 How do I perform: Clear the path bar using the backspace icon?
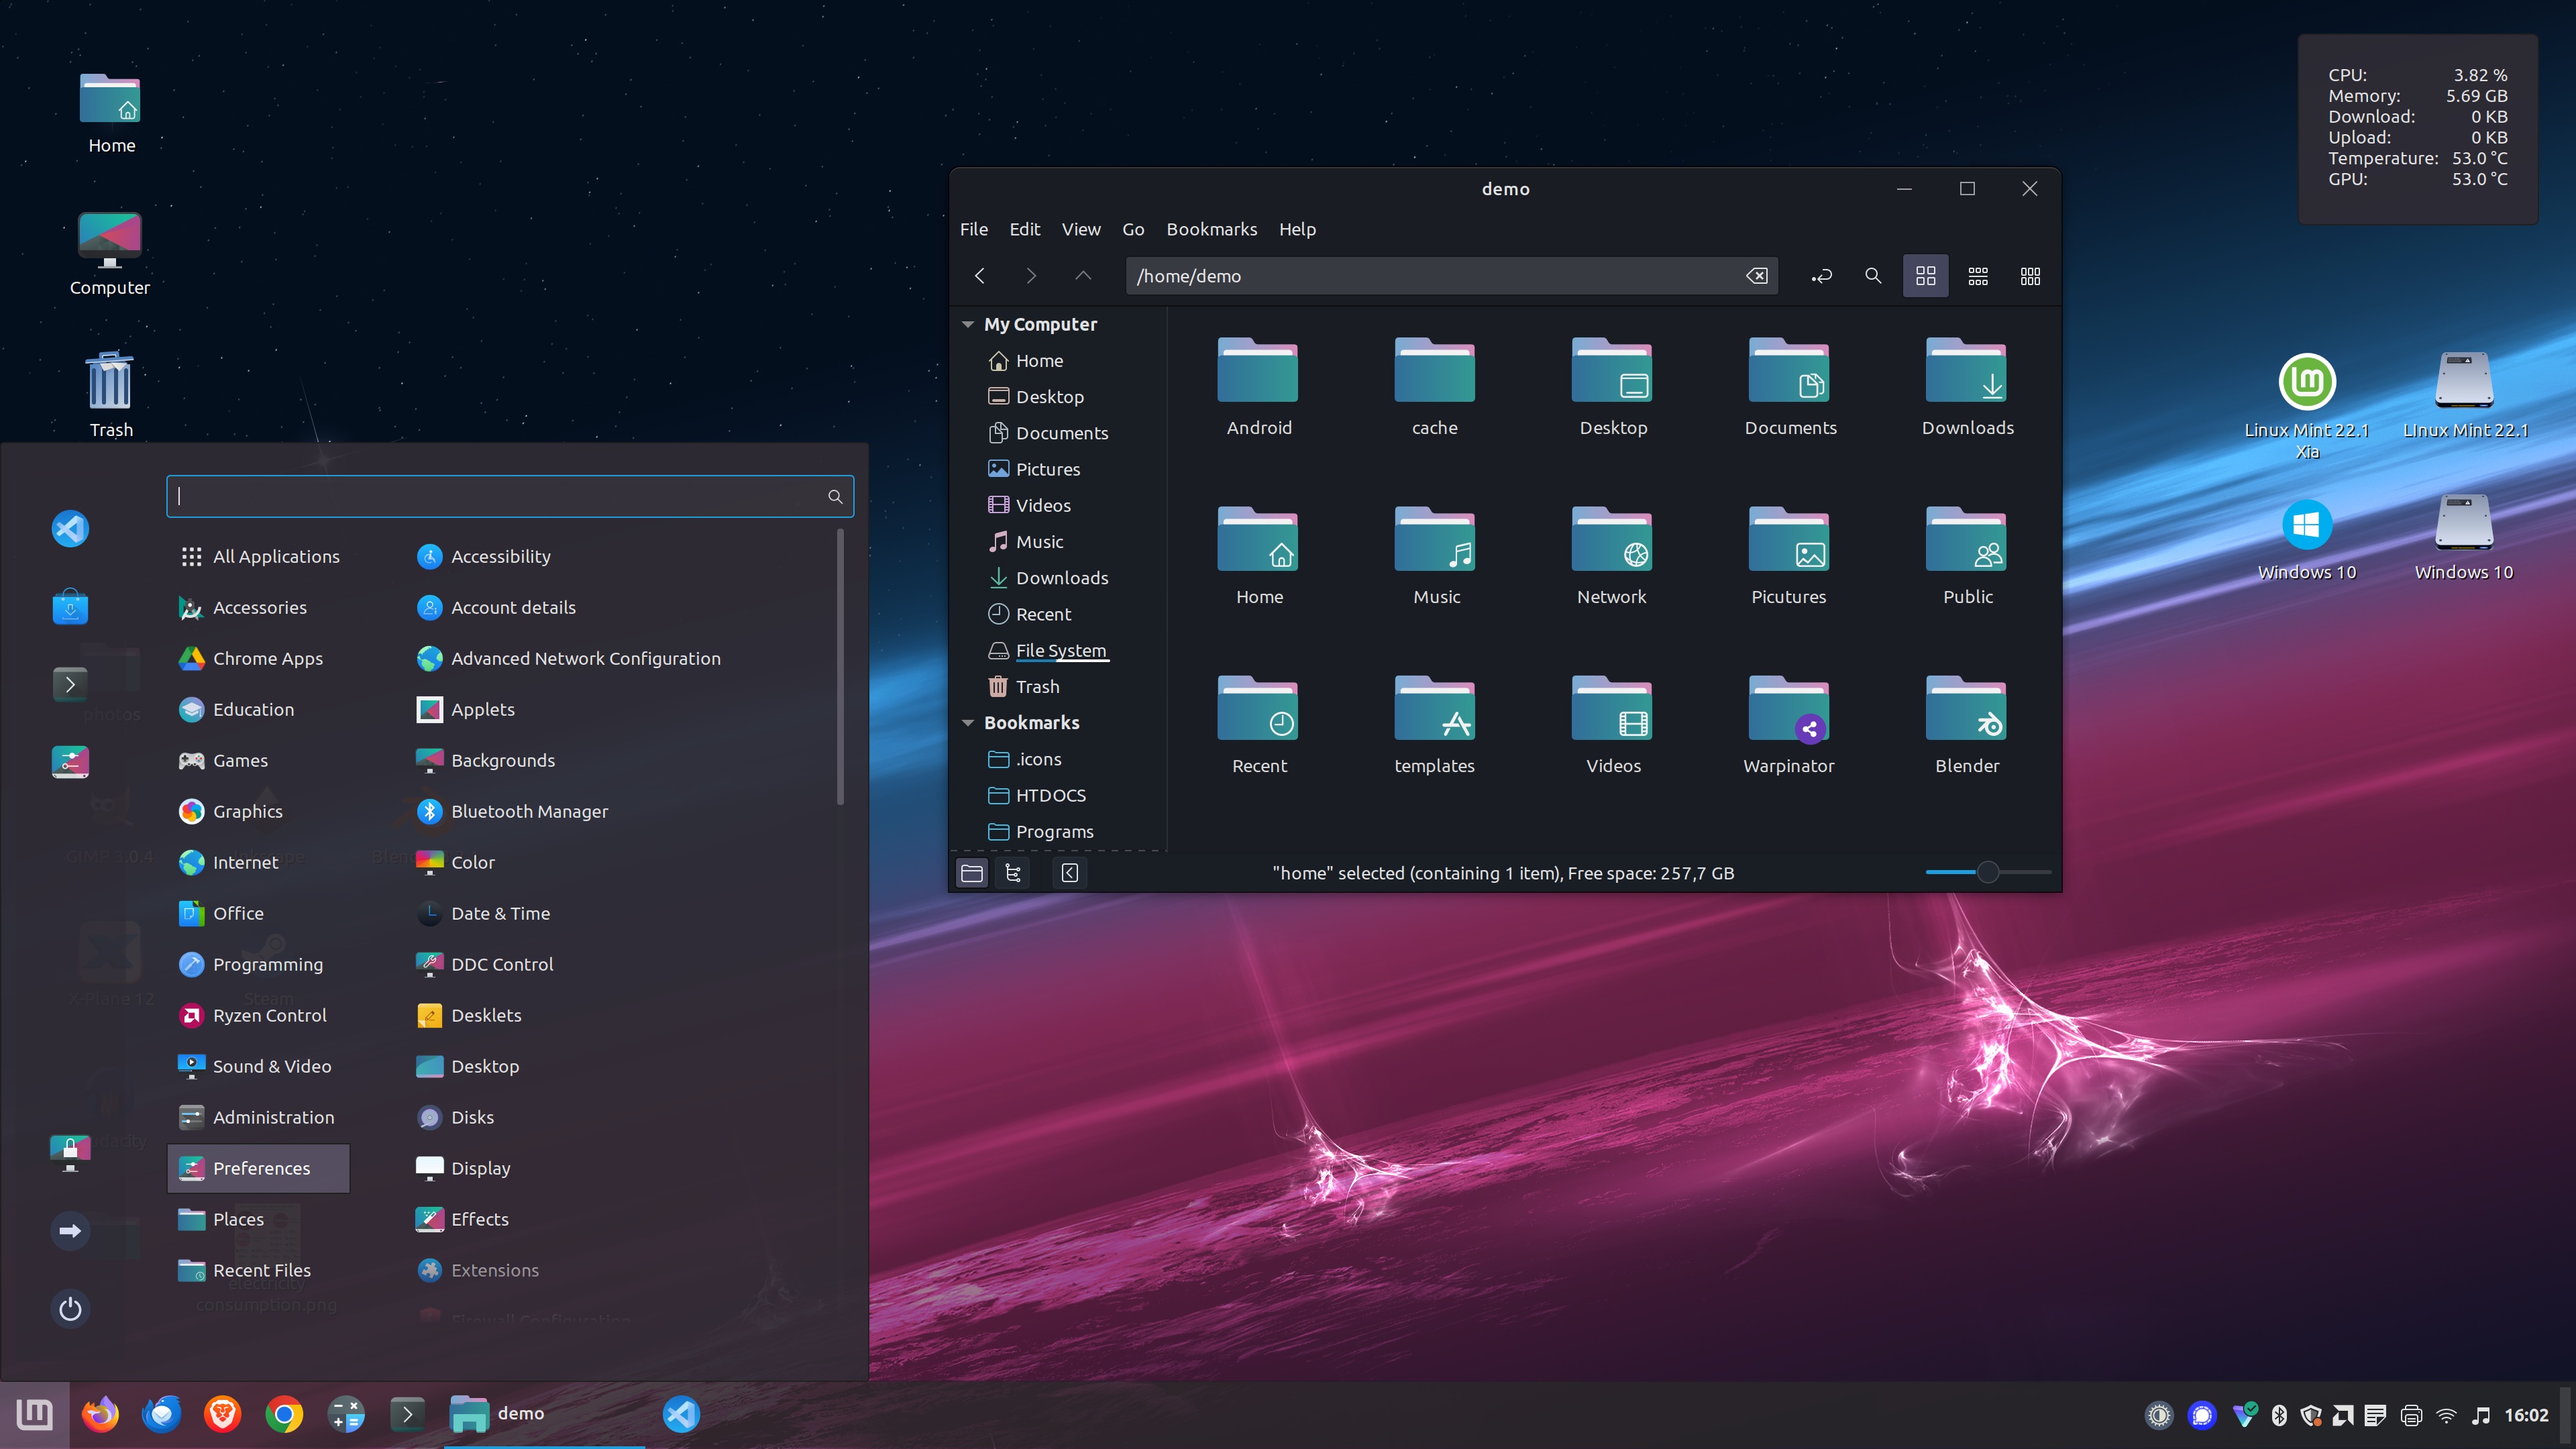(x=1758, y=275)
